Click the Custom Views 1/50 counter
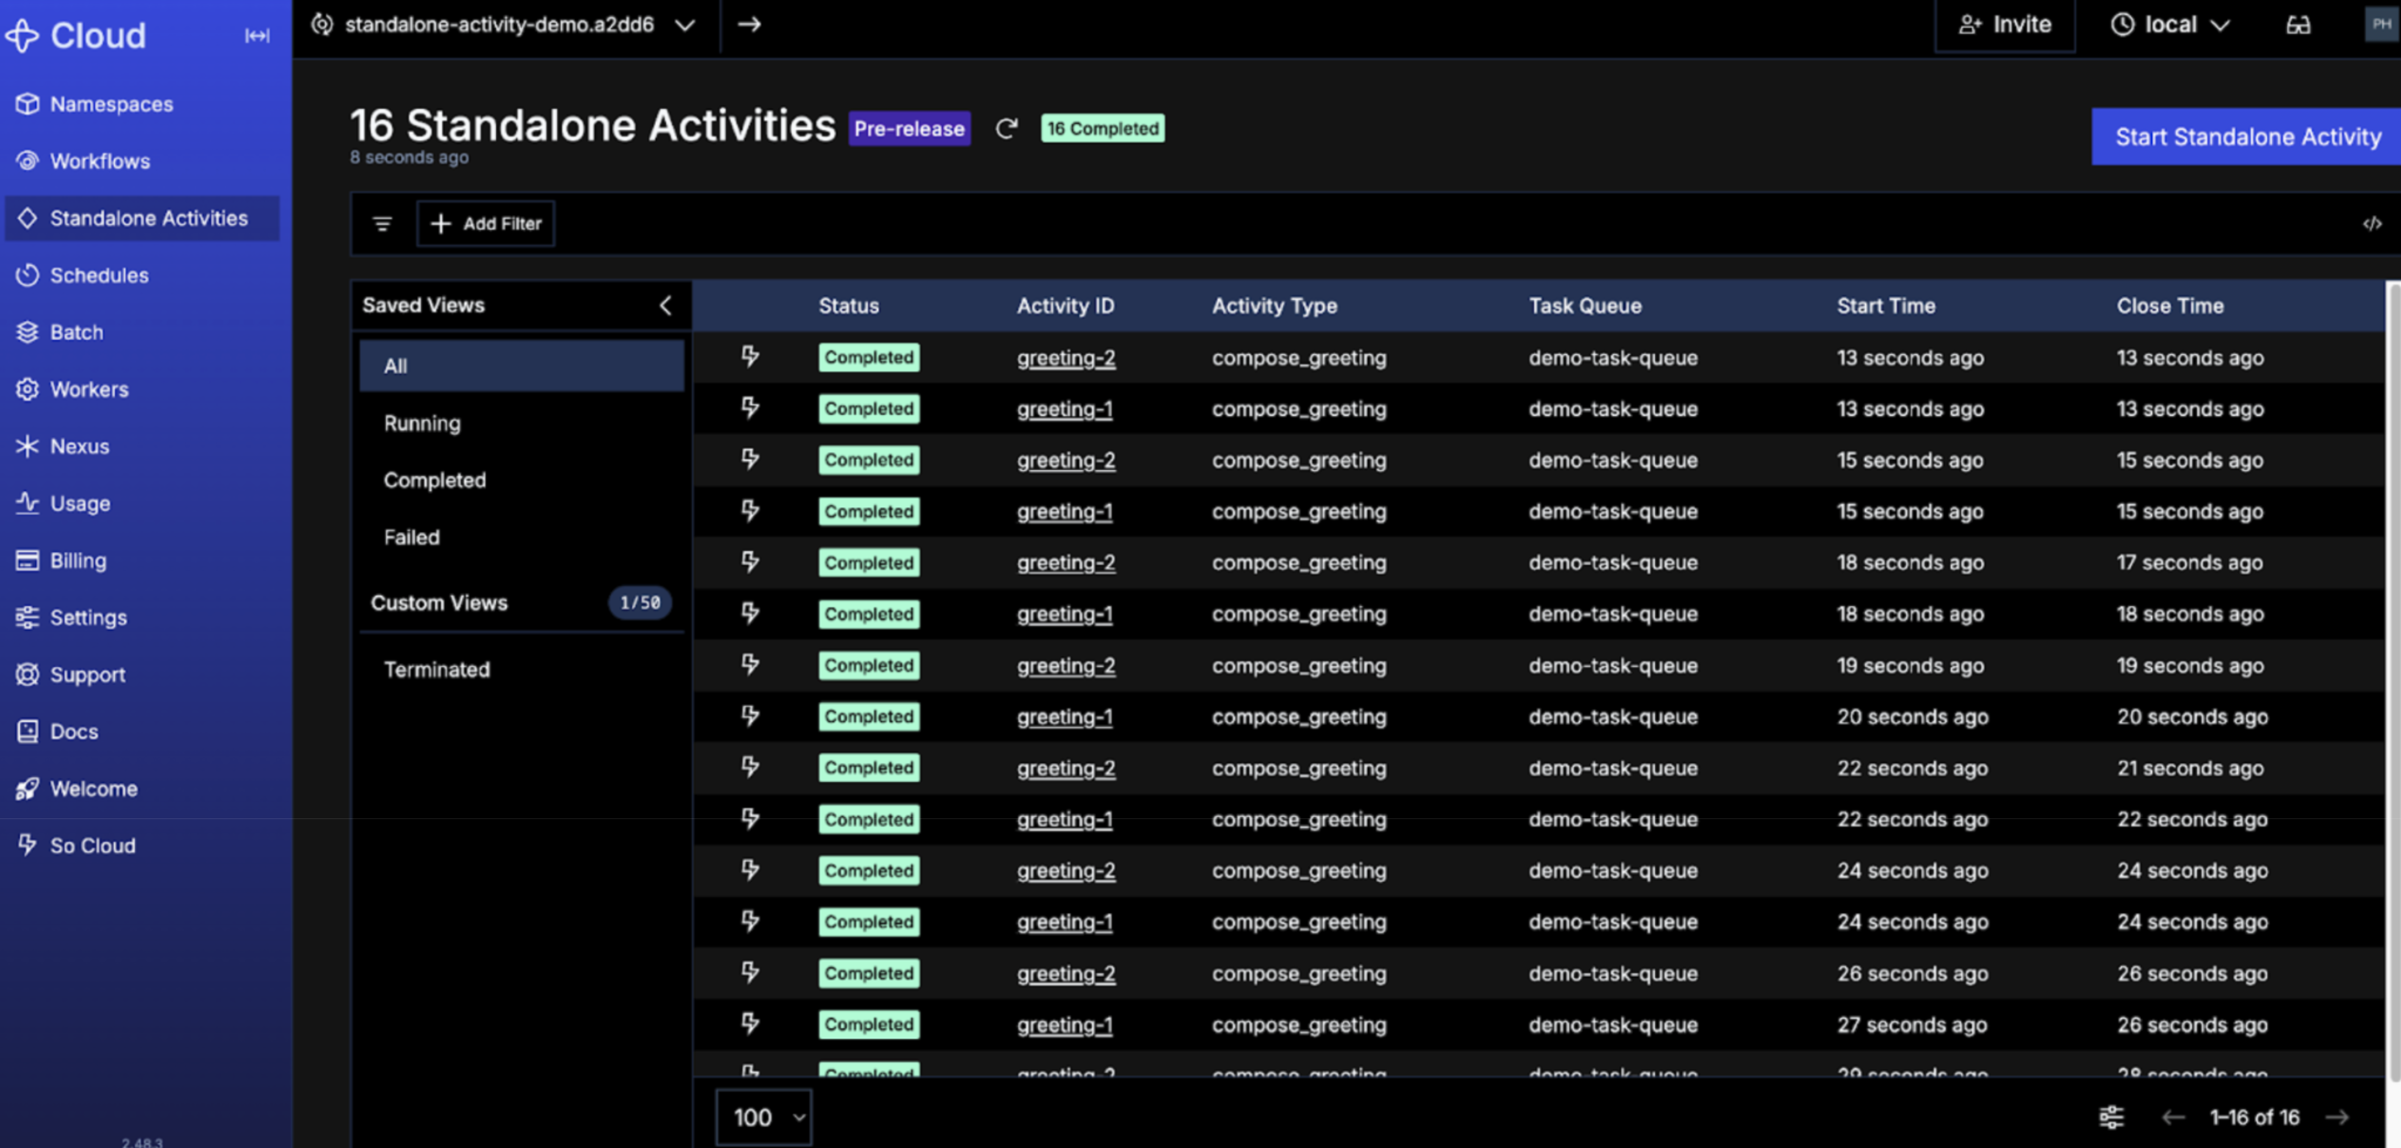Screen dimensions: 2401x1148 pyautogui.click(x=640, y=603)
